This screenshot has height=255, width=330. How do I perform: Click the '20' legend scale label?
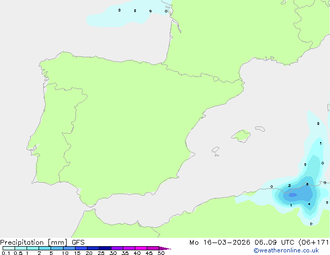point(89,253)
